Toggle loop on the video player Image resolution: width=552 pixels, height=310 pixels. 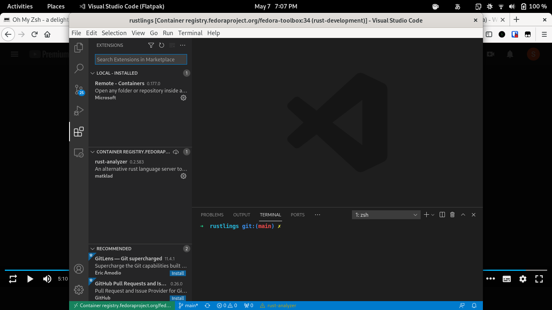13,279
